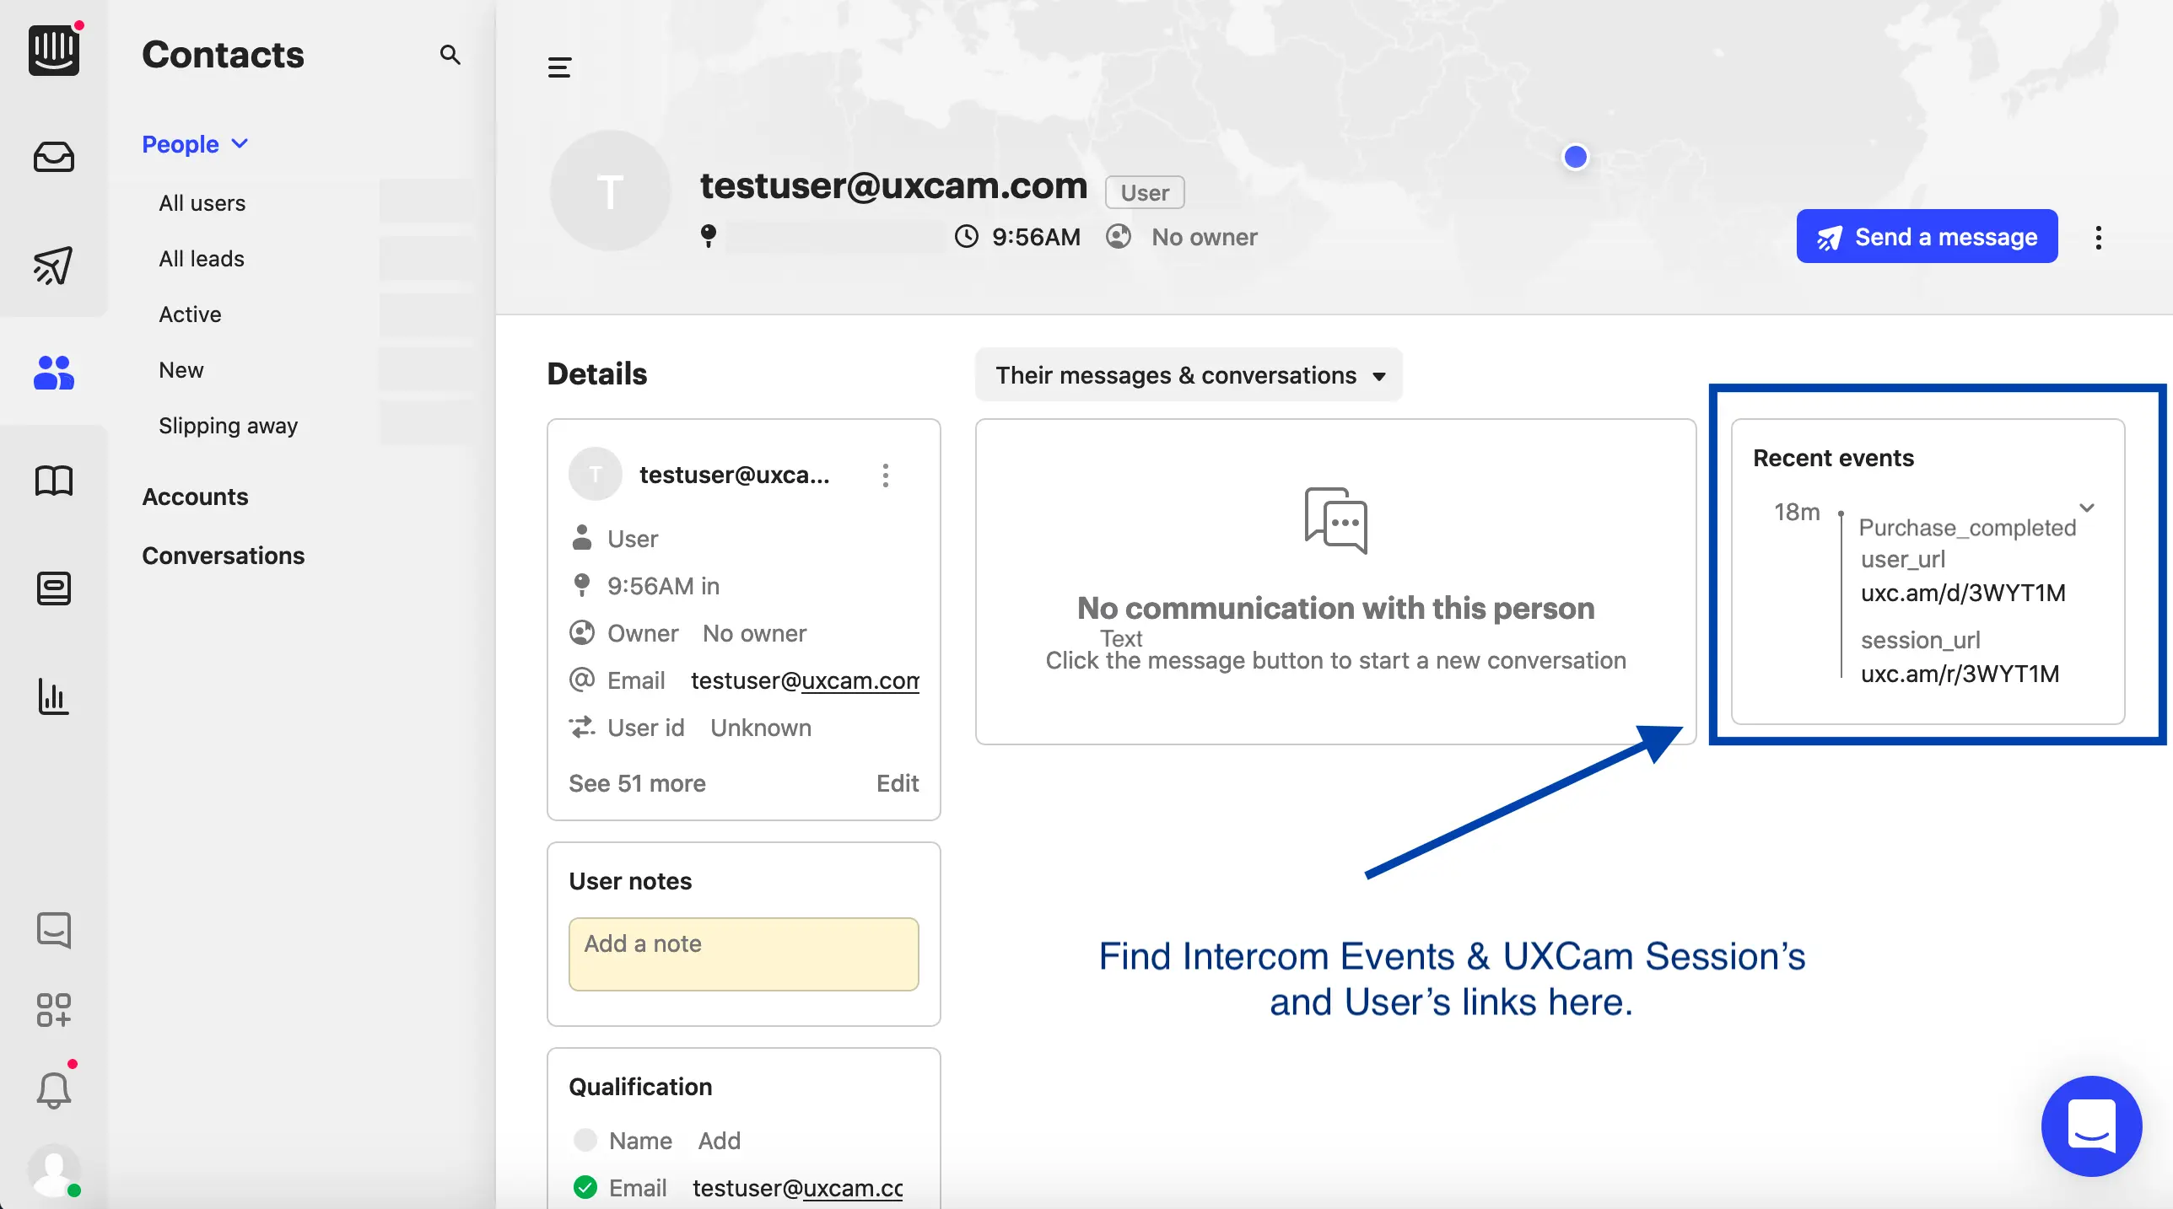Open the notifications bell icon
The image size is (2173, 1209).
(53, 1090)
